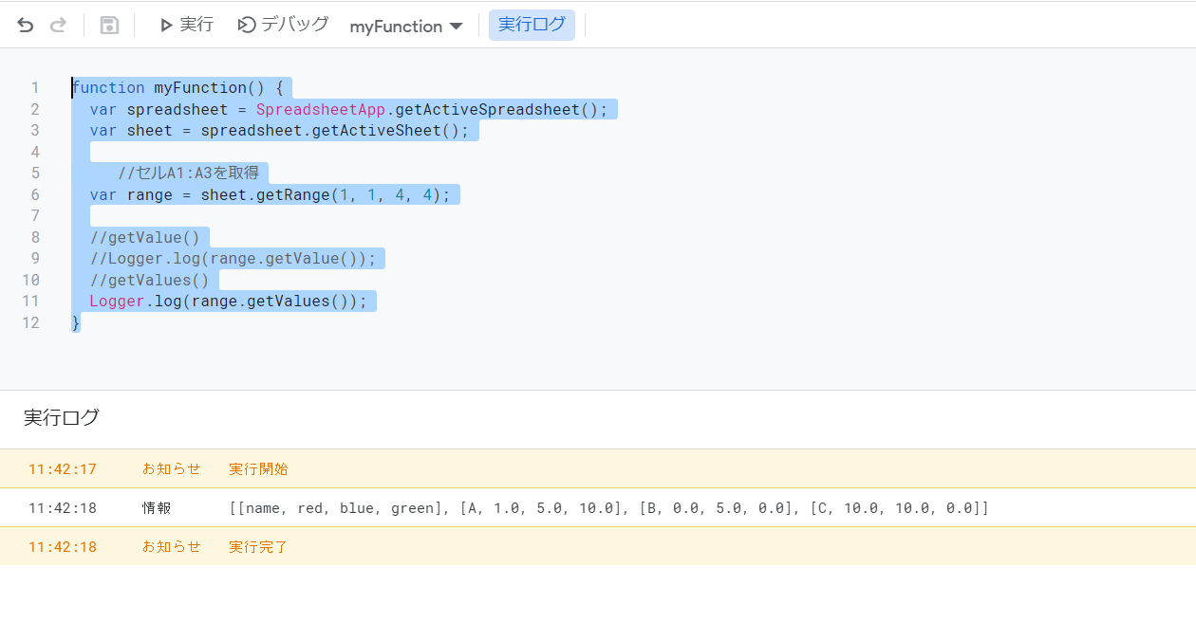This screenshot has height=622, width=1196.
Task: Click getActiveSheet() in line 3
Action: point(390,131)
